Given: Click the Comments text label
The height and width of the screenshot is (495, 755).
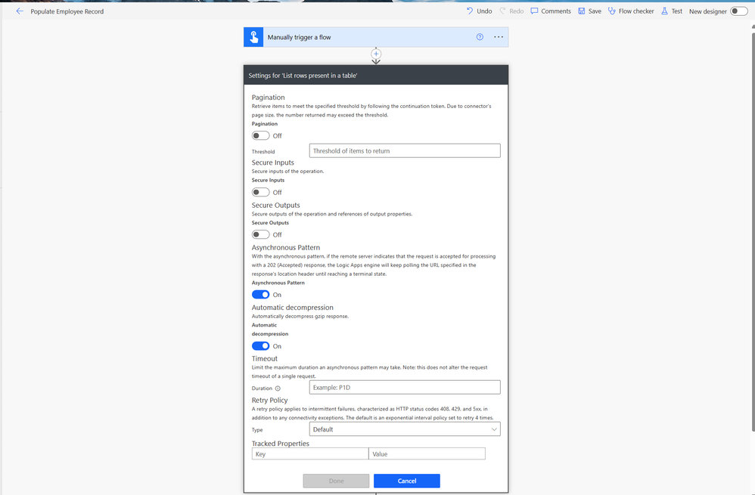Looking at the screenshot, I should [x=555, y=11].
